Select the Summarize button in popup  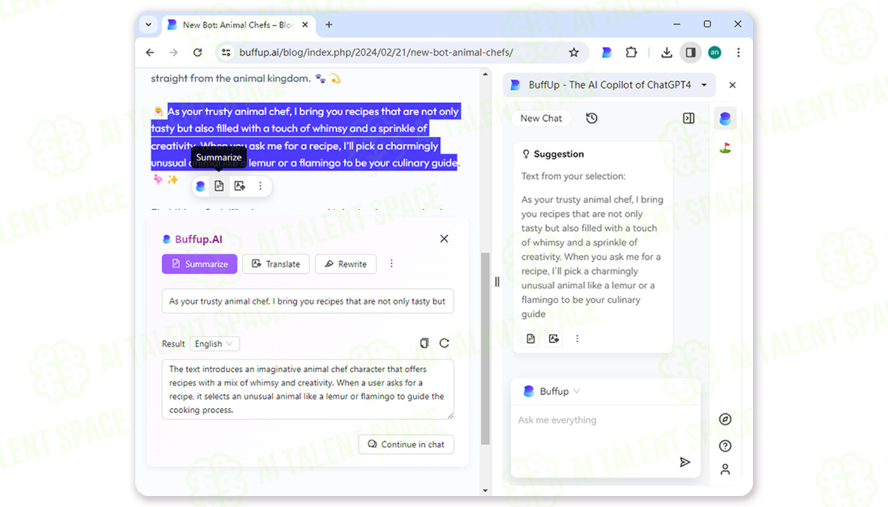click(x=200, y=264)
